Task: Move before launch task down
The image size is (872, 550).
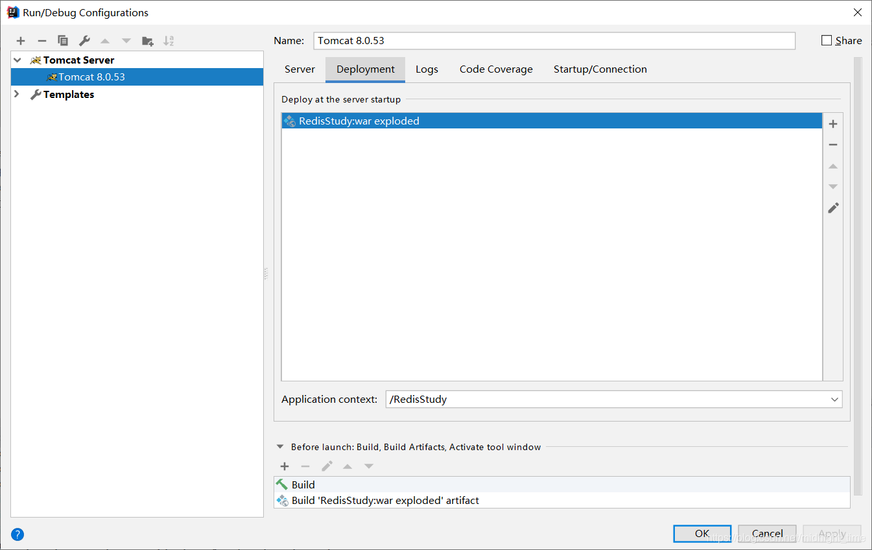Action: pos(369,466)
